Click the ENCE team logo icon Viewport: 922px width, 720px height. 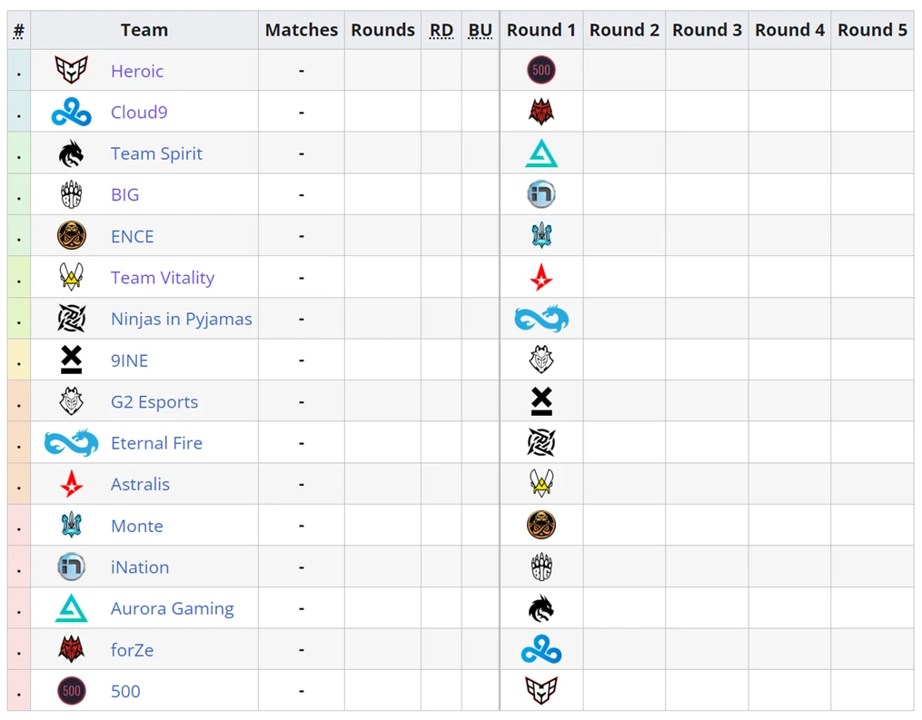(x=71, y=236)
